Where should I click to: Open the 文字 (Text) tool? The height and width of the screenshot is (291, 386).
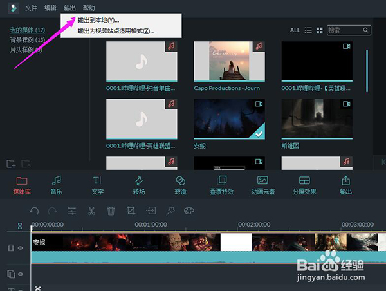97,185
